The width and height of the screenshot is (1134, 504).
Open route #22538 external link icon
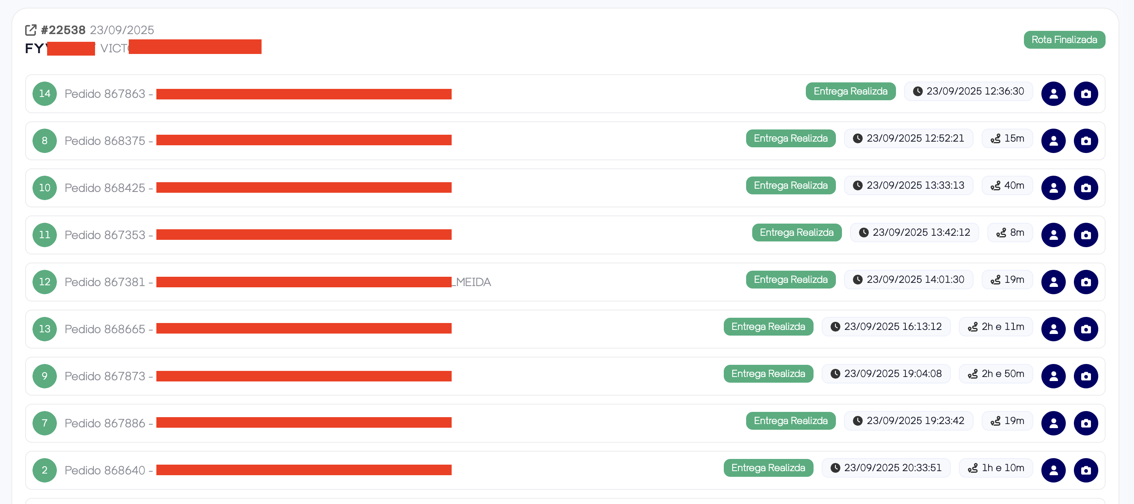pyautogui.click(x=30, y=30)
